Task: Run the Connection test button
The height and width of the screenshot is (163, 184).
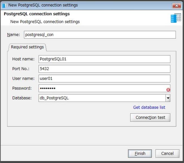Action: [x=150, y=118]
